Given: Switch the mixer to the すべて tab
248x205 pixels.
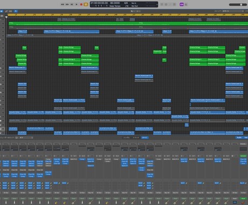Looking at the screenshot, I should [144, 138].
